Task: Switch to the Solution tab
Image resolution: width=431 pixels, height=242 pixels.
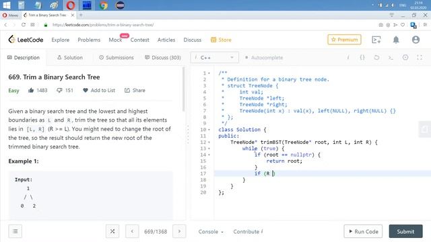Action: [70, 58]
